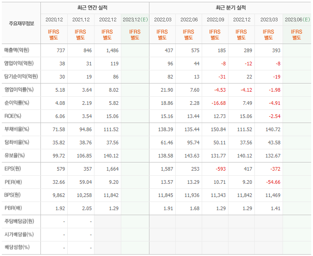The width and height of the screenshot is (313, 256).
Task: Click the 최근 연간 실적 header
Action: pyautogui.click(x=92, y=8)
